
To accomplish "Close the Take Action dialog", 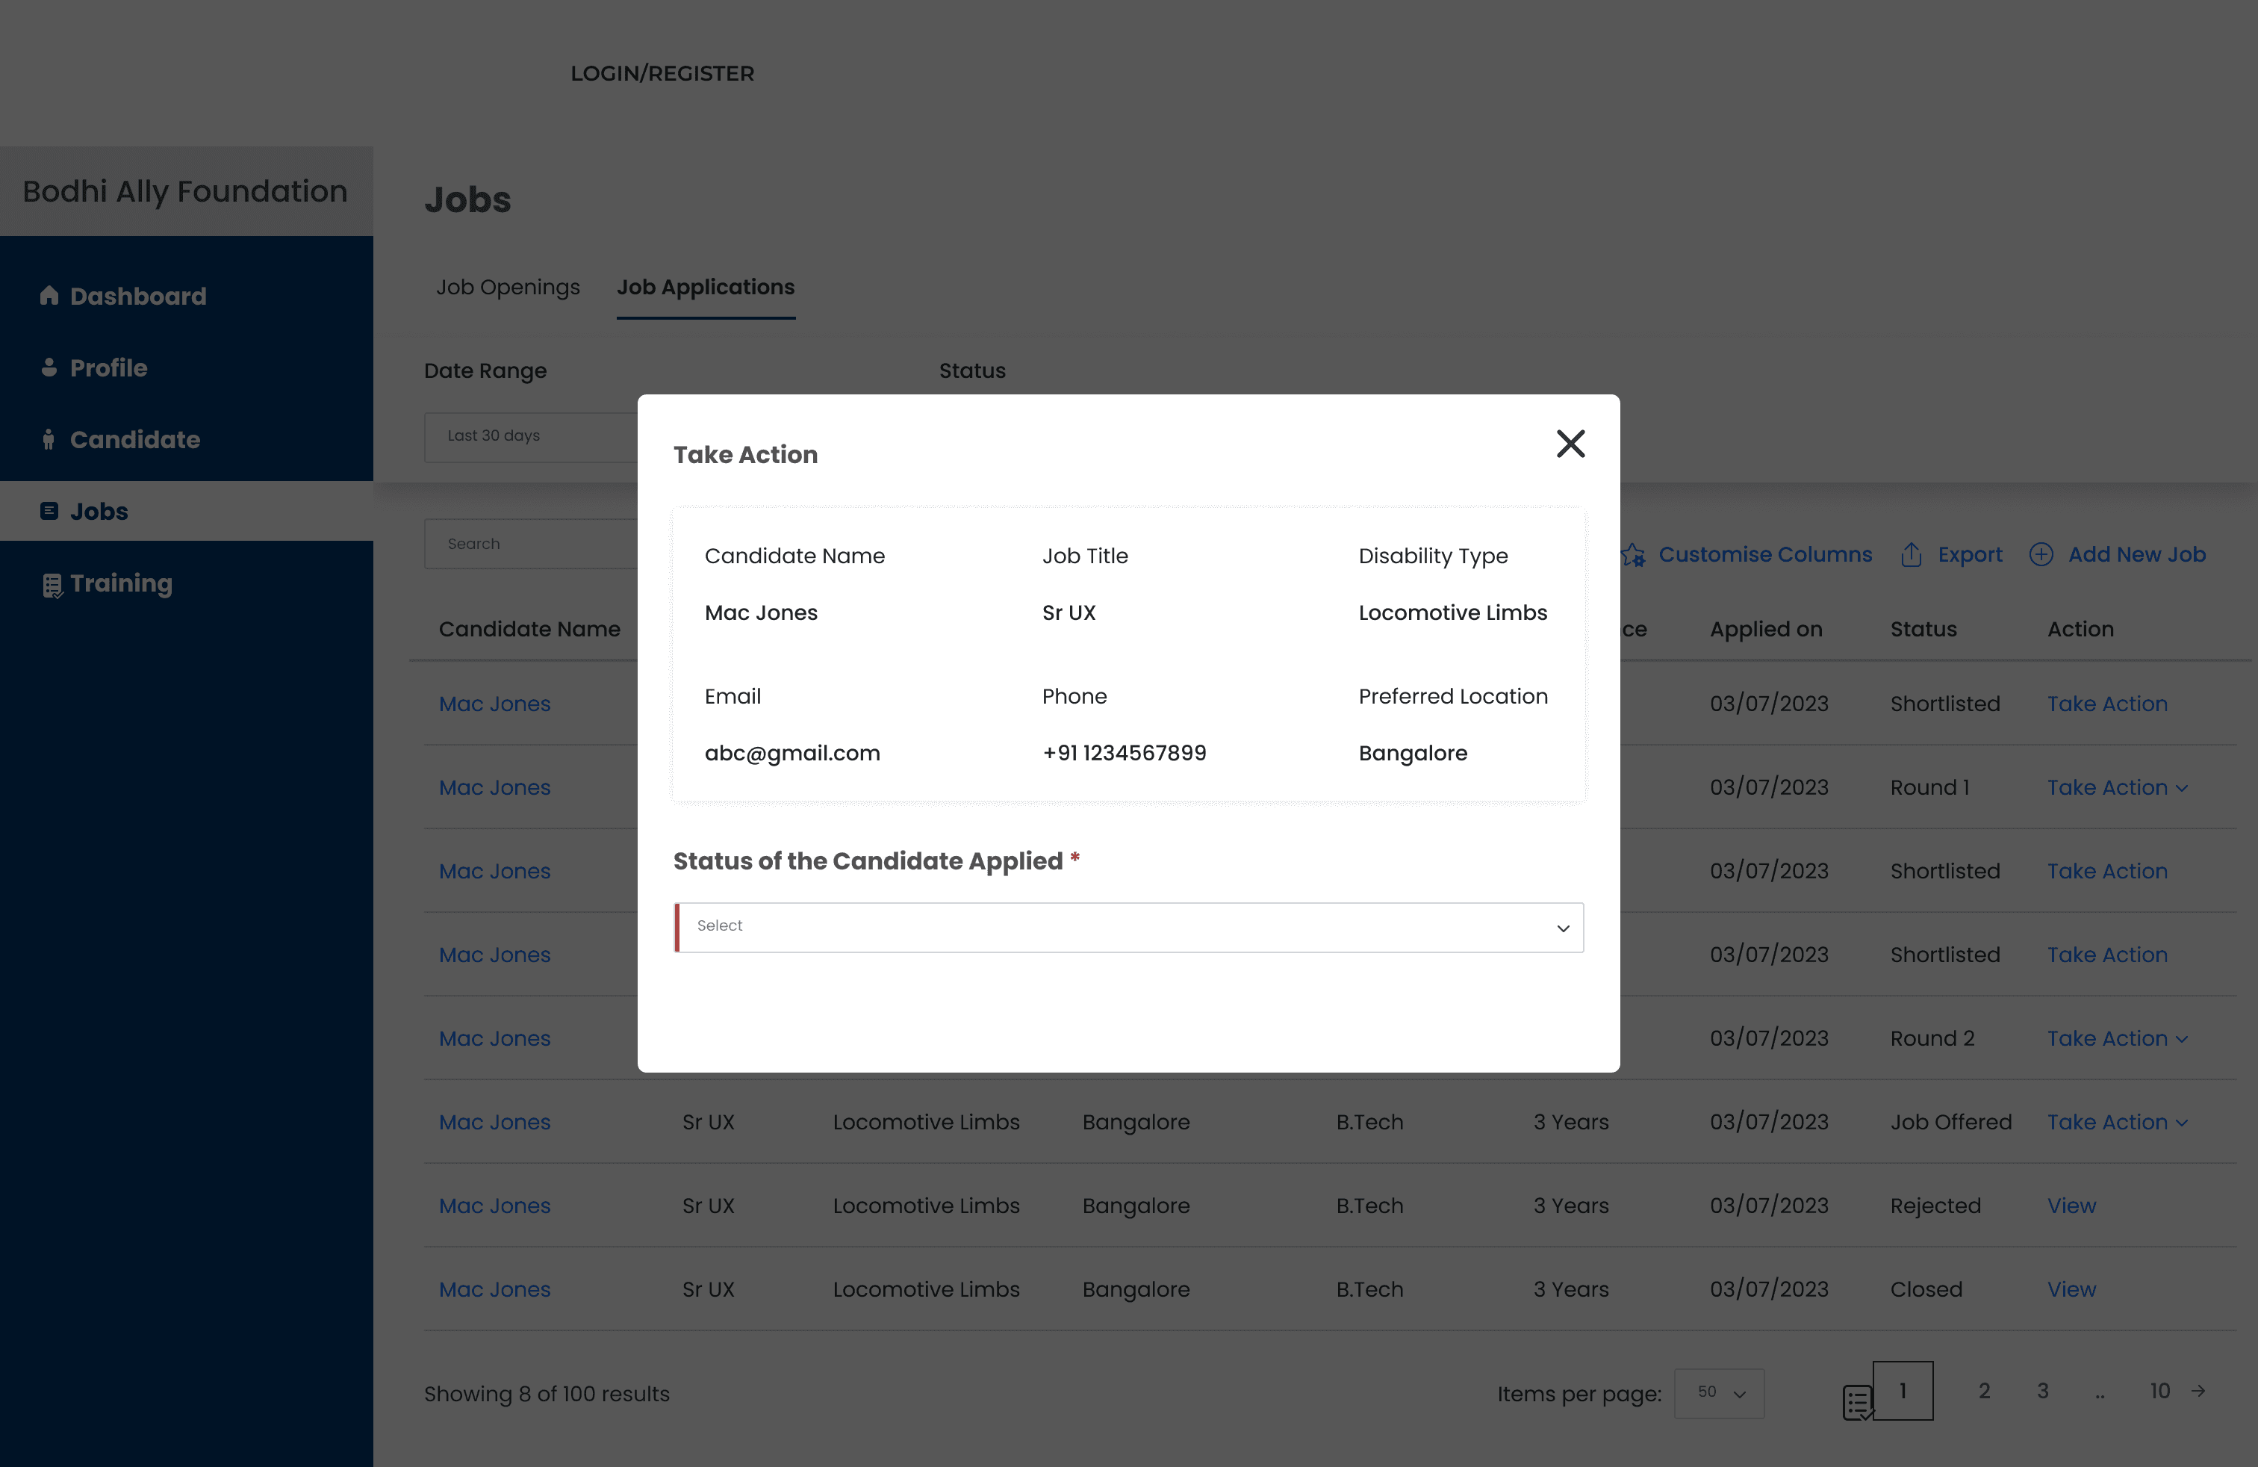I will coord(1570,443).
